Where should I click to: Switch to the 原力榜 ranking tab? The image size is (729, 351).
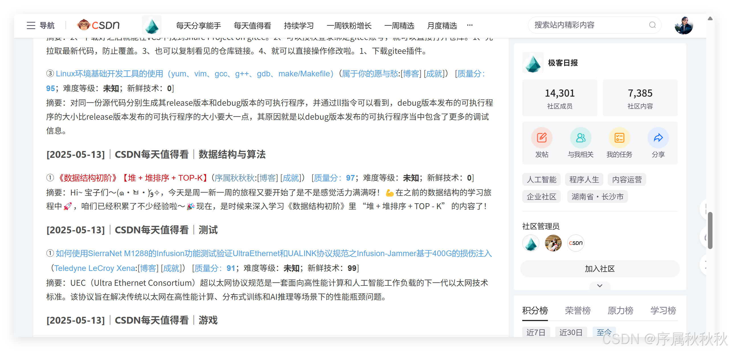tap(621, 310)
